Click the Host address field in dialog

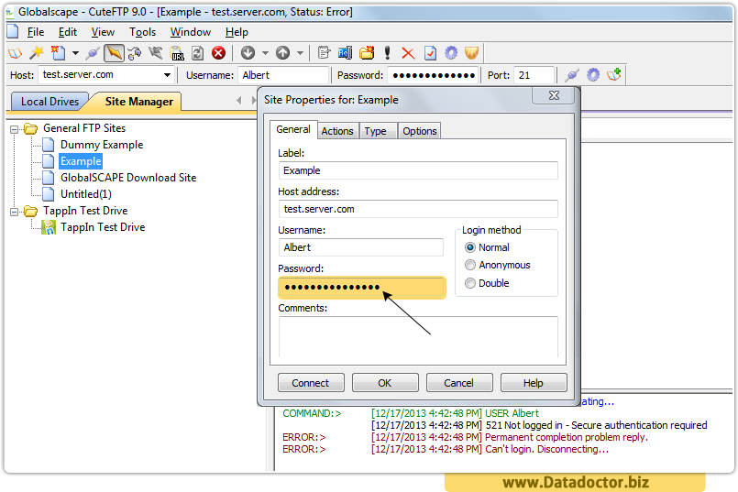tap(418, 209)
